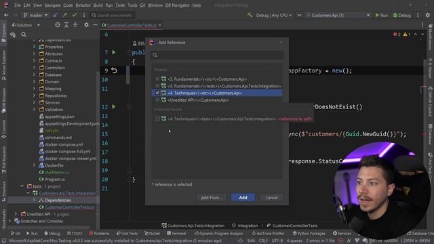Click the Commit checkmark icon
Screen dimensions: 434x244
(x=74, y=15)
